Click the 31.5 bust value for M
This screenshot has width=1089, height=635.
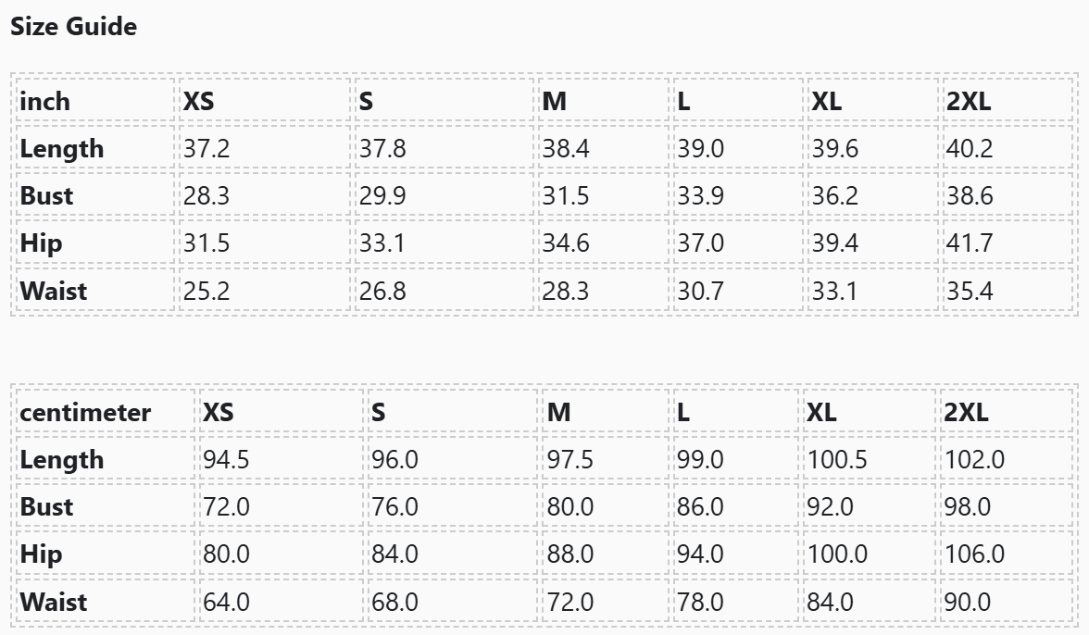point(566,195)
